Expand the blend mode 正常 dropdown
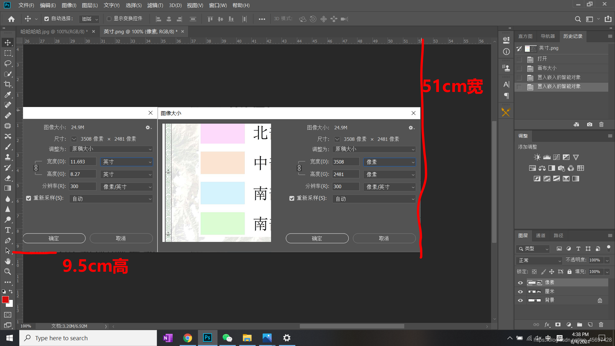615x346 pixels. 539,260
